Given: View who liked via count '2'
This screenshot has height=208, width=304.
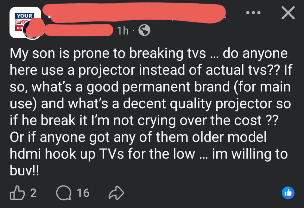Looking at the screenshot, I should [33, 192].
